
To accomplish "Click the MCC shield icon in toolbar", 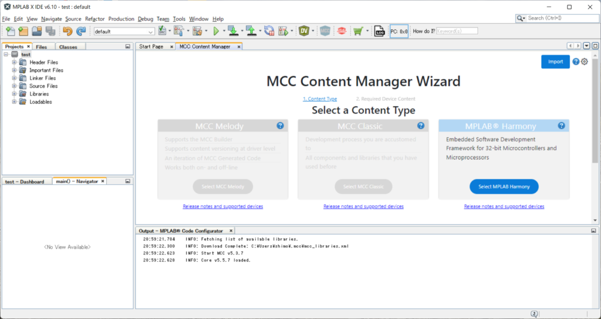I will click(325, 31).
